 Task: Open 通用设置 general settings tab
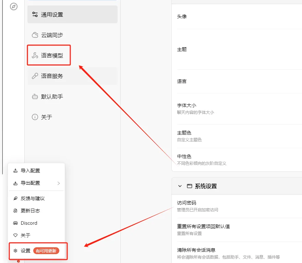point(72,14)
